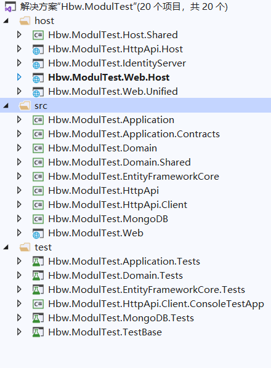271x368 pixels.
Task: Expand the Hbw.ModulTest.MongoDB.Tests project
Action: 19,318
